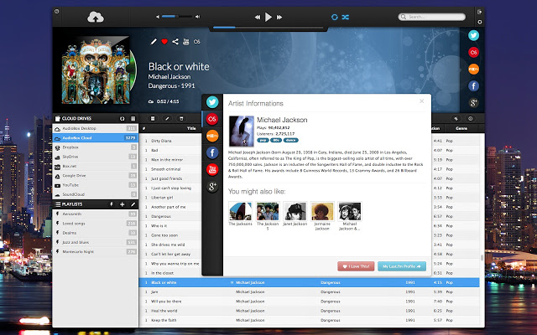Select Google Drive
537x335 pixels.
click(96, 175)
